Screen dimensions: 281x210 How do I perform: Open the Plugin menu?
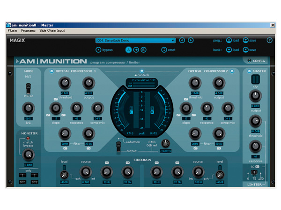(12, 30)
